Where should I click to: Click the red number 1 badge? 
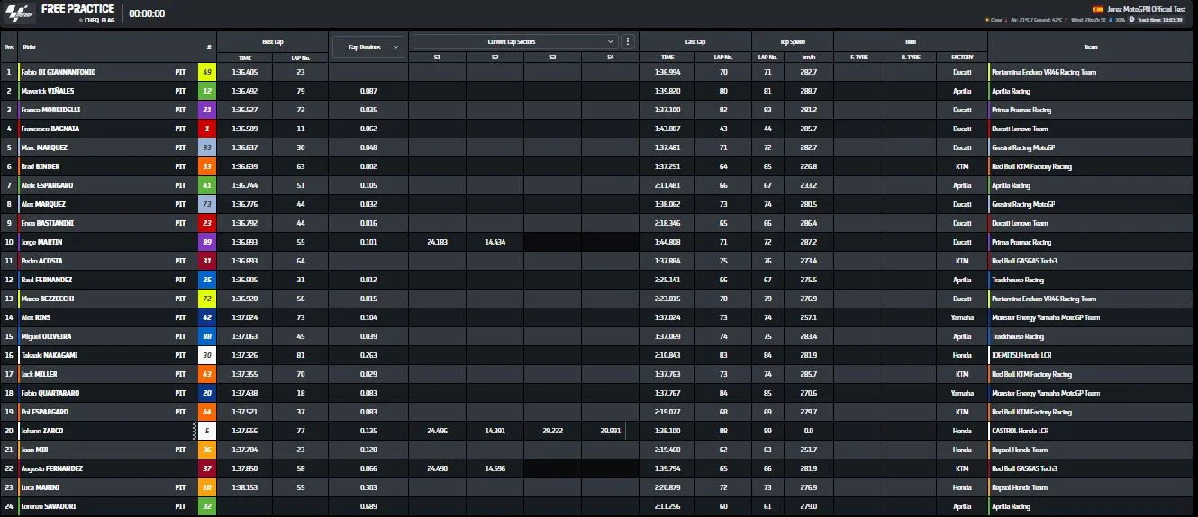click(207, 129)
